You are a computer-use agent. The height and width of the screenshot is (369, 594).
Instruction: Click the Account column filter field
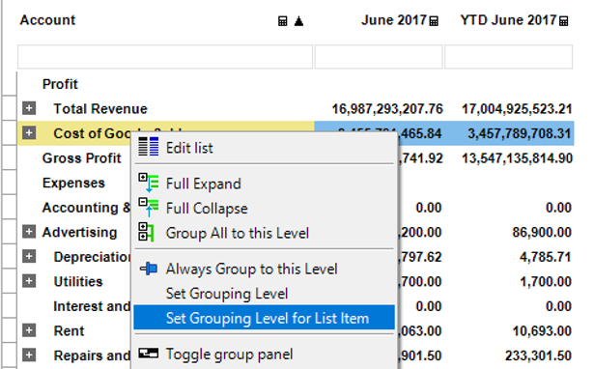coord(165,57)
